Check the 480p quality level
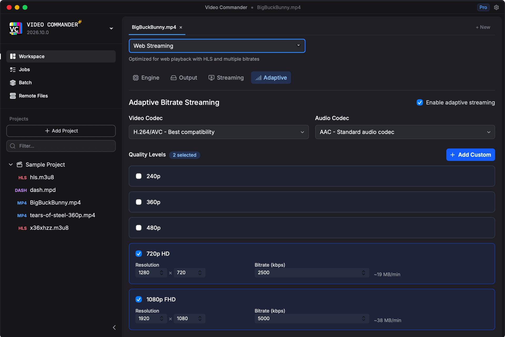Viewport: 505px width, 337px height. coord(139,228)
